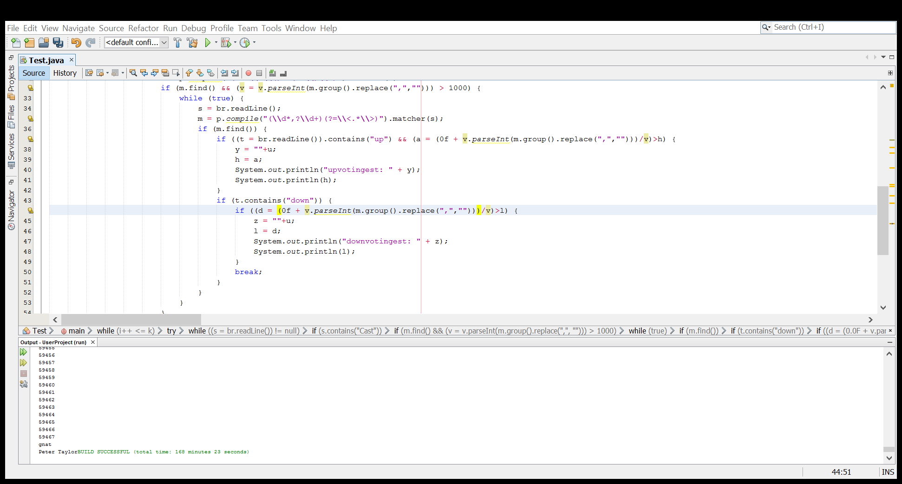Click the editor vertical scrollbar thumb
Viewport: 902px width, 484px height.
tap(883, 221)
